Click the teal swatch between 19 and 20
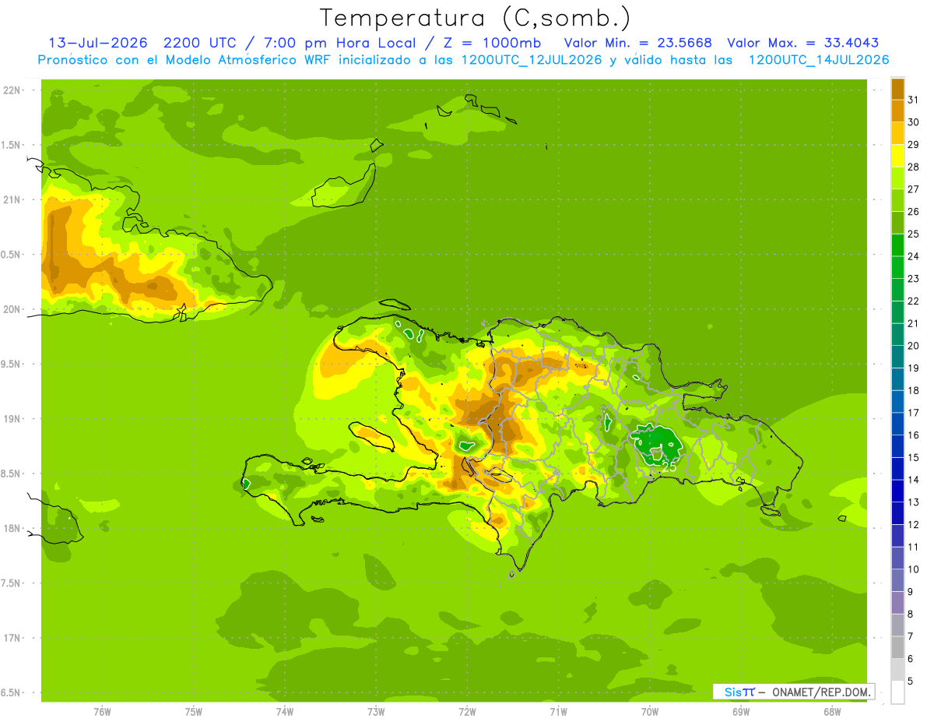 coord(897,357)
